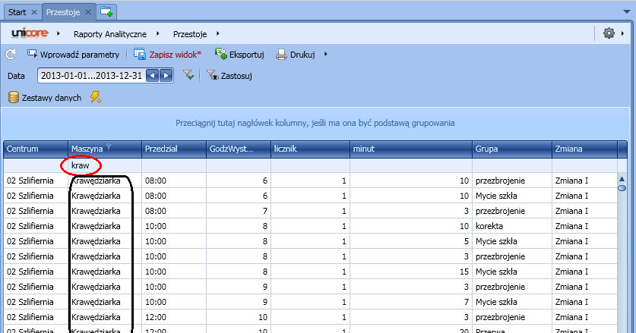
Task: Switch to the Start tab
Action: [17, 12]
